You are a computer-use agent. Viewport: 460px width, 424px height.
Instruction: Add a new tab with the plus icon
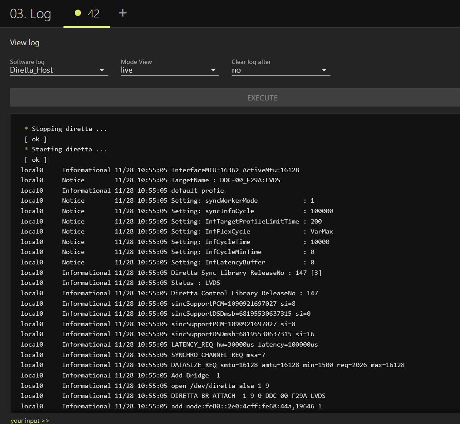(x=123, y=13)
